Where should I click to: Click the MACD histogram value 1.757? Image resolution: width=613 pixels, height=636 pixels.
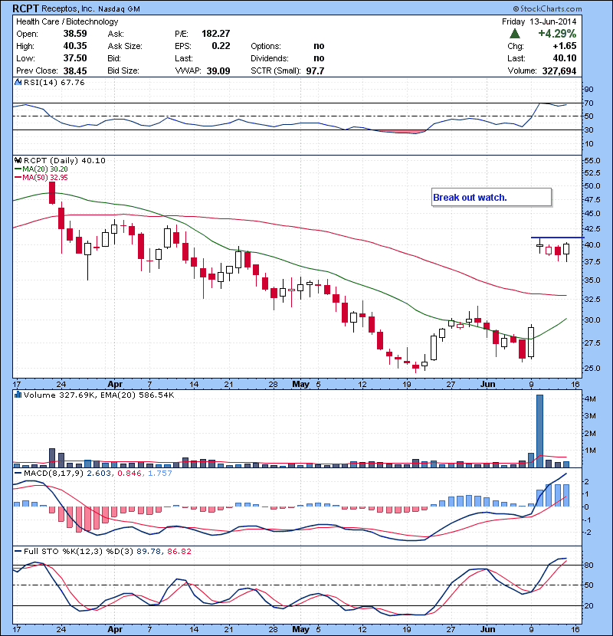[x=160, y=474]
